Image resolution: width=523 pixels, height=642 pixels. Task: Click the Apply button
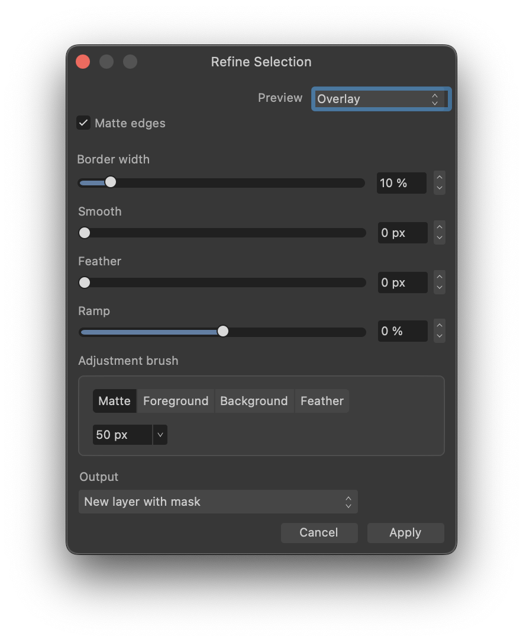(405, 532)
